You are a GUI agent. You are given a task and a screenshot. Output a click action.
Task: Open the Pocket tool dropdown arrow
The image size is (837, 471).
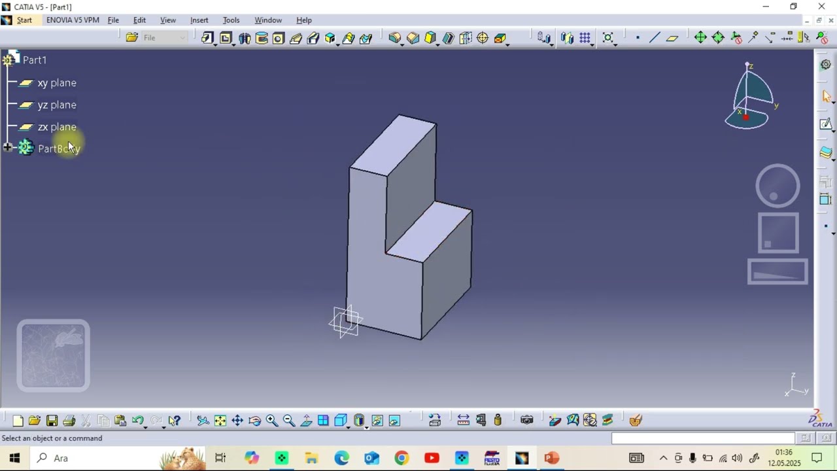point(233,44)
